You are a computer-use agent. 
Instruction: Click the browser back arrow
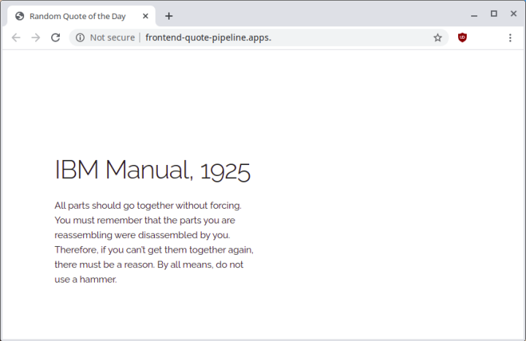(x=16, y=37)
